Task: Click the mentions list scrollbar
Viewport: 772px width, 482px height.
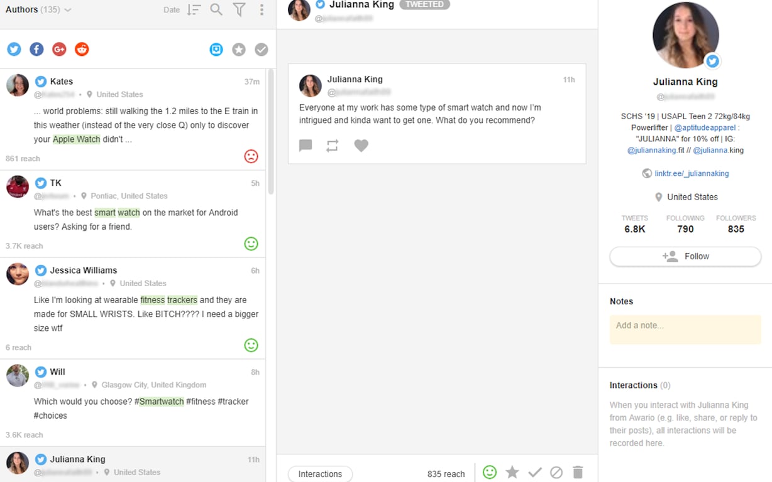Action: click(271, 132)
